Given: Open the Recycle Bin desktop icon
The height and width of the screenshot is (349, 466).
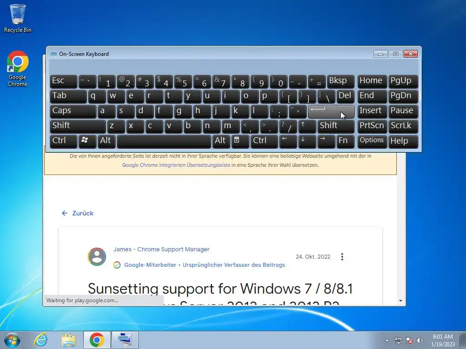Looking at the screenshot, I should (18, 18).
